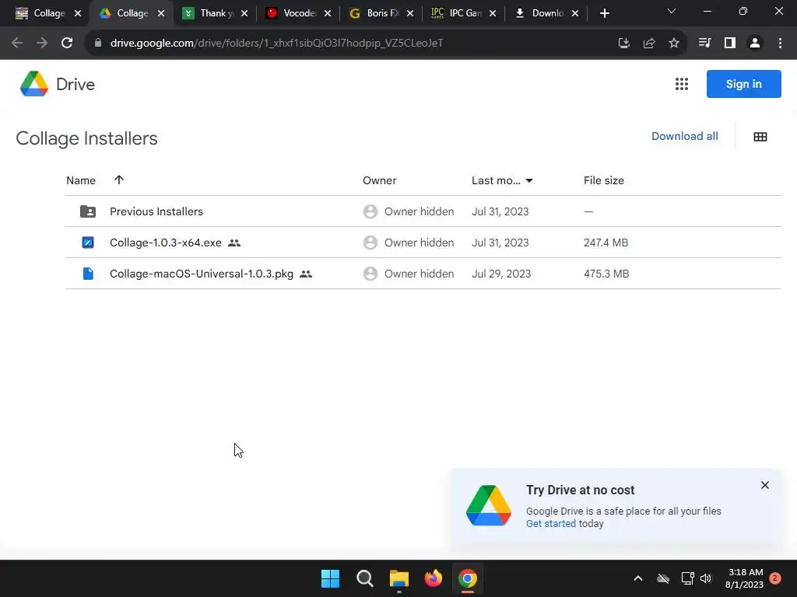
Task: Open the Previous Installers folder icon
Action: (88, 211)
